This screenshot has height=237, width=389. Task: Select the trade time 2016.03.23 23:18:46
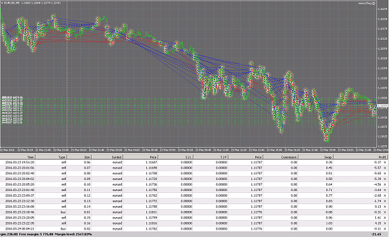19,212
